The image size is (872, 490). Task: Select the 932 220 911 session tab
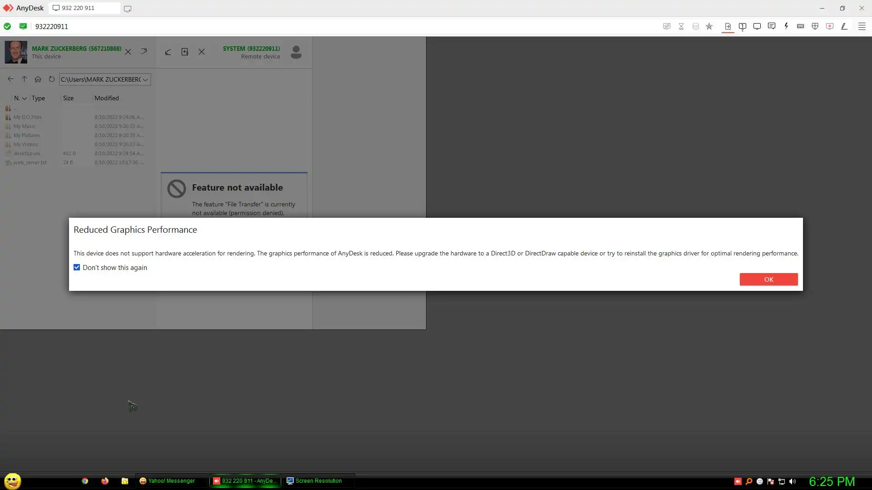[x=84, y=8]
